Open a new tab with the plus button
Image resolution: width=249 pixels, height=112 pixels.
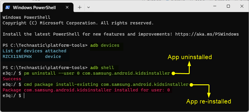click(x=80, y=7)
